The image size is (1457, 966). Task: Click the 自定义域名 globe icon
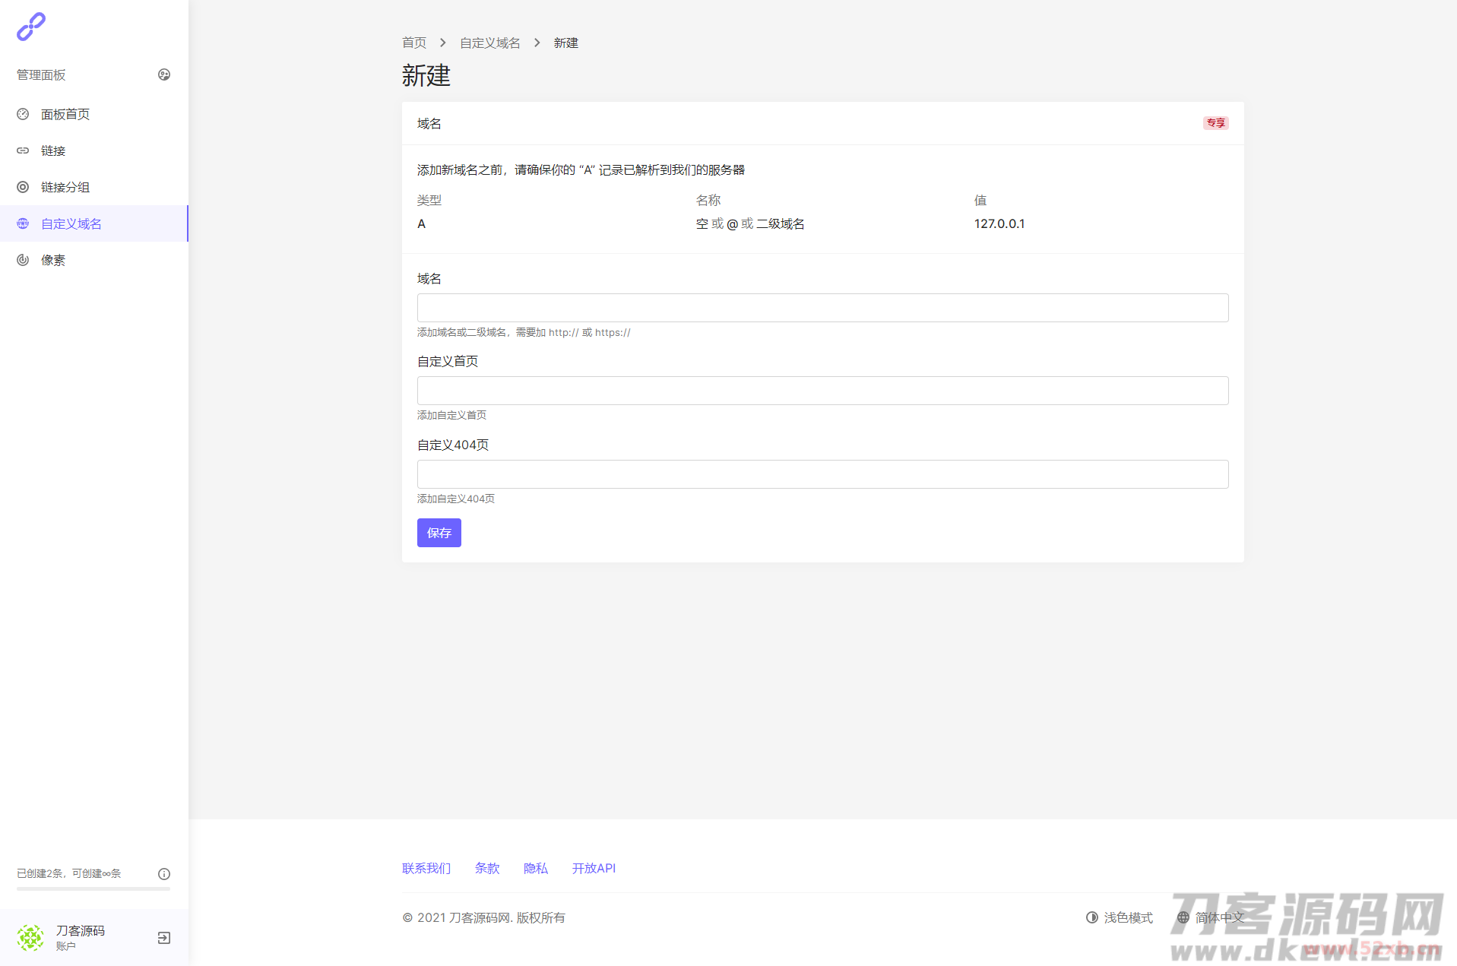click(x=23, y=223)
